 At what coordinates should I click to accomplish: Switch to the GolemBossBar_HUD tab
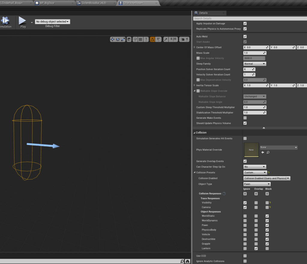pyautogui.click(x=93, y=3)
